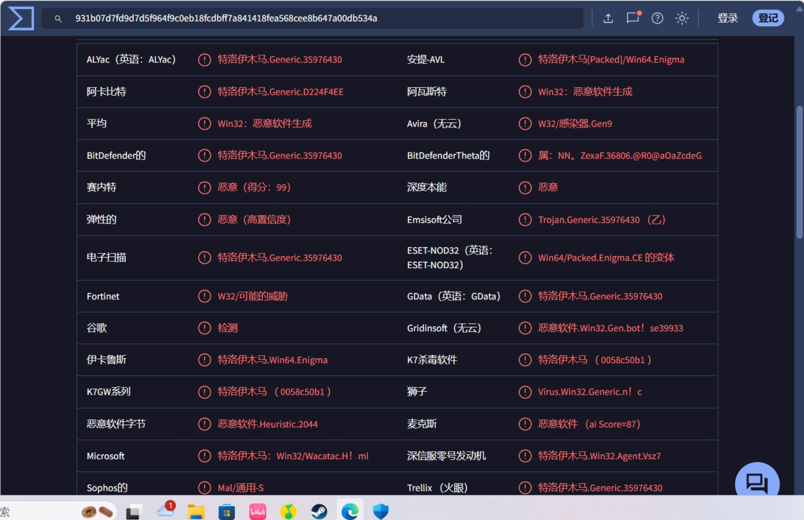Open the upload file icon
The image size is (804, 520).
click(x=608, y=18)
